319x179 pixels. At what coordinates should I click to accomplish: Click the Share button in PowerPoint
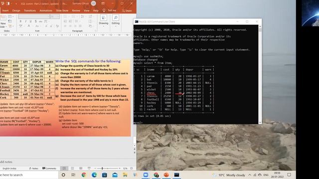tap(127, 10)
